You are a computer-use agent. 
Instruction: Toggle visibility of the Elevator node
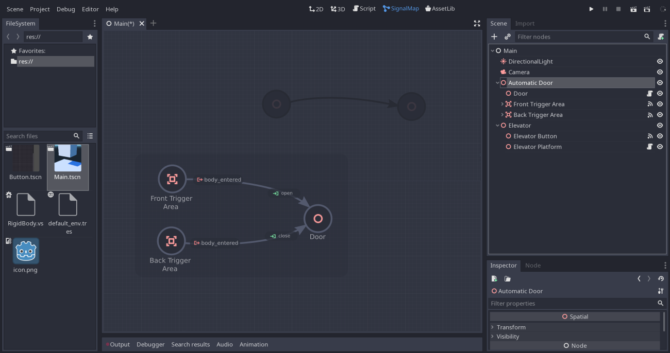click(x=660, y=125)
